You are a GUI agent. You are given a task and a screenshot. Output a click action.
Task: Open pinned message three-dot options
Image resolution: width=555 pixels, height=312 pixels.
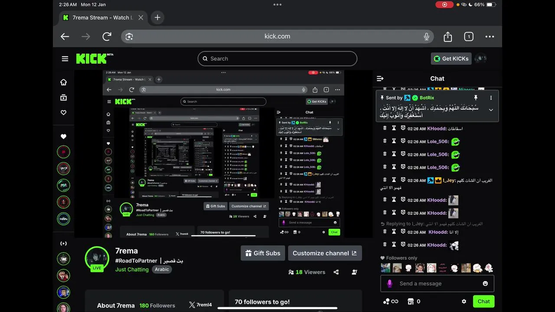coord(491,98)
